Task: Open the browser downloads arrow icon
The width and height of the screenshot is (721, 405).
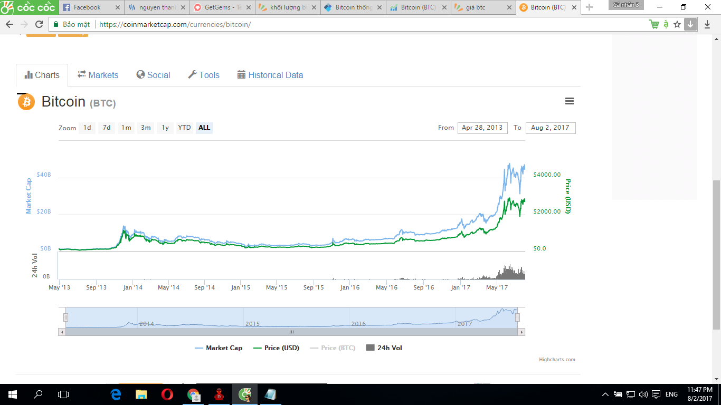Action: pyautogui.click(x=707, y=24)
